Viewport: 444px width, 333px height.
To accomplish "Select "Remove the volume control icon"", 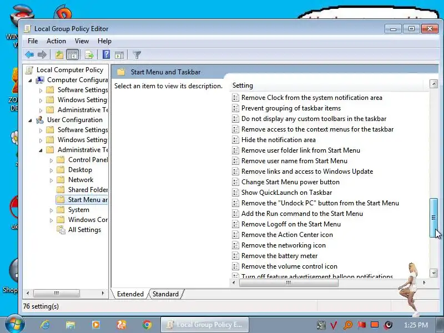I will [x=289, y=266].
